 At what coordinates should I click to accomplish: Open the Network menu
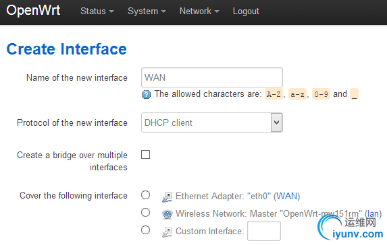pyautogui.click(x=199, y=11)
